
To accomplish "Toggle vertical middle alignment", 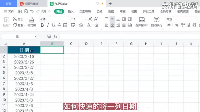I will pyautogui.click(x=112, y=19).
